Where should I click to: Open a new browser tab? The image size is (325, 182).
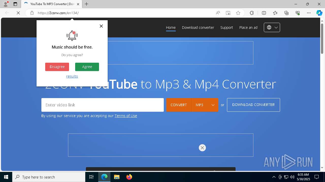click(87, 4)
